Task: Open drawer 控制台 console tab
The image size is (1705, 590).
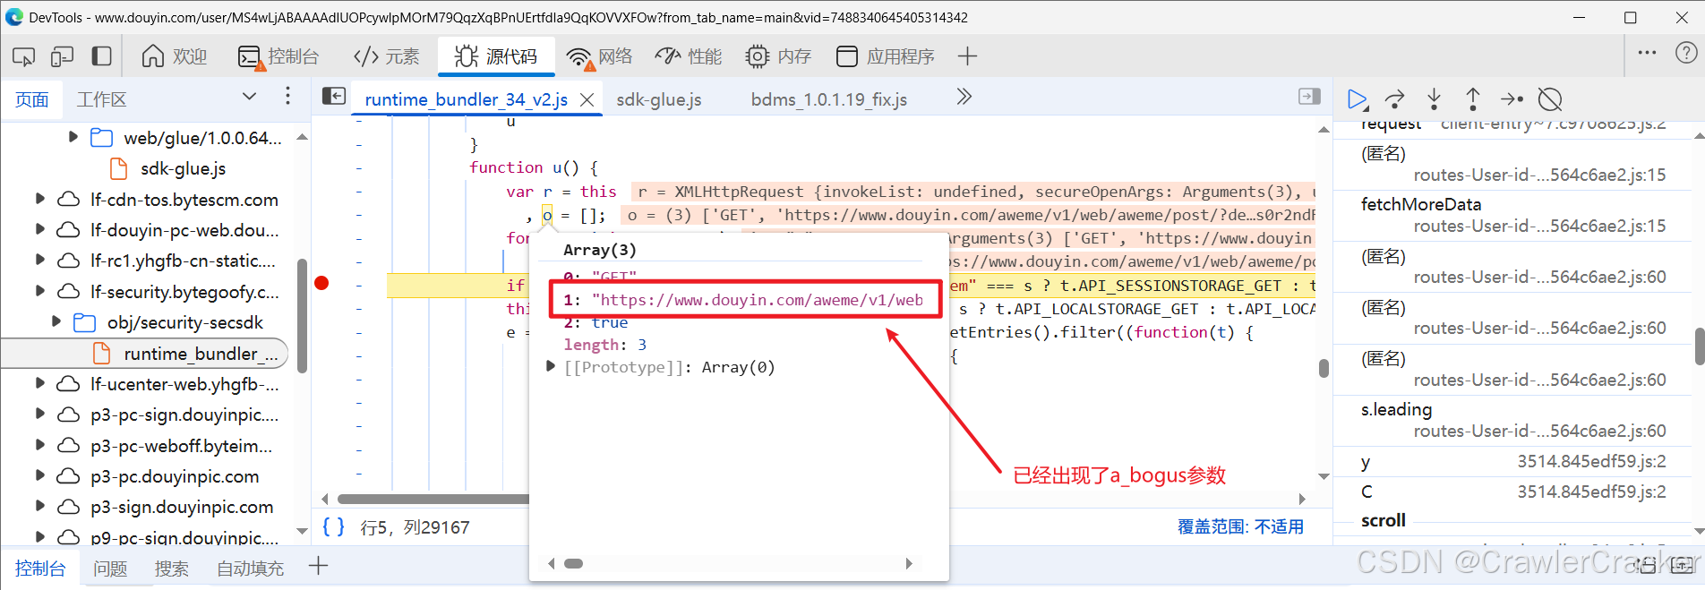Action: click(40, 568)
